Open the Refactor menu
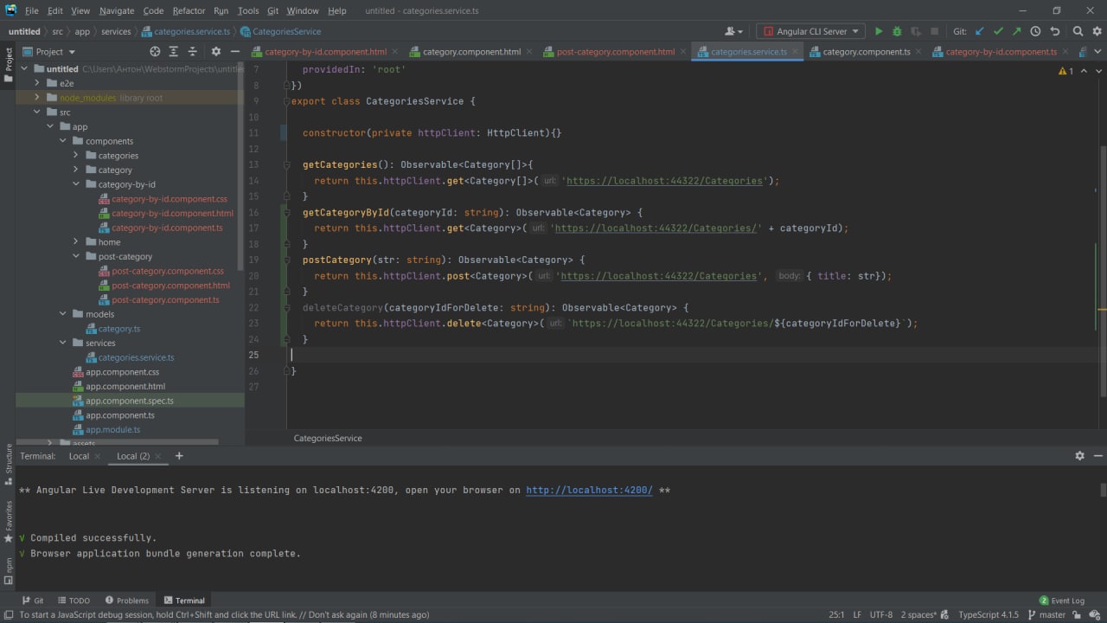Screen dimensions: 1107x623 click(189, 10)
